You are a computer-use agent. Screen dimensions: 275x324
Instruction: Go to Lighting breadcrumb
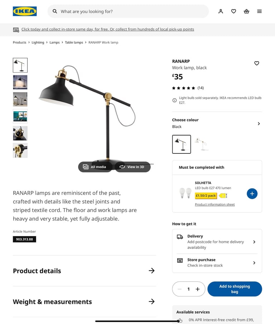[38, 42]
